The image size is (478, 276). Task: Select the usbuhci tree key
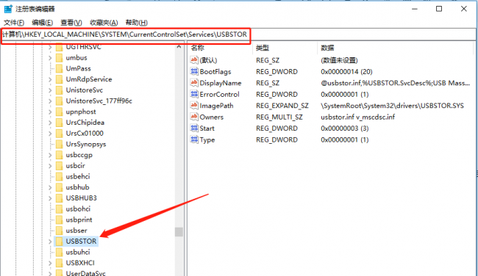78,253
